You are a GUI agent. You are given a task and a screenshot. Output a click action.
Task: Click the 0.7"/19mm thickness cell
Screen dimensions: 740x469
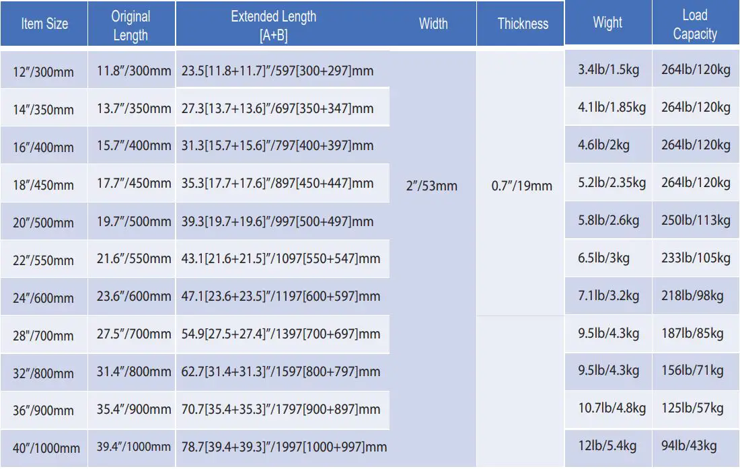pyautogui.click(x=522, y=186)
